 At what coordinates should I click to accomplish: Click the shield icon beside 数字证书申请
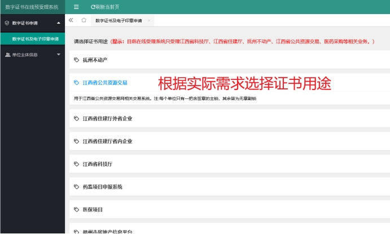[x=7, y=23]
